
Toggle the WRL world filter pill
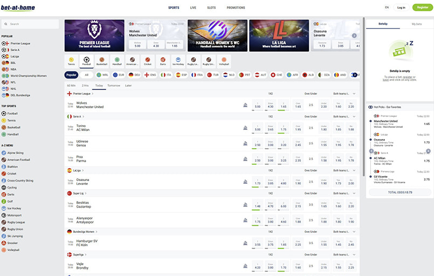[102, 75]
